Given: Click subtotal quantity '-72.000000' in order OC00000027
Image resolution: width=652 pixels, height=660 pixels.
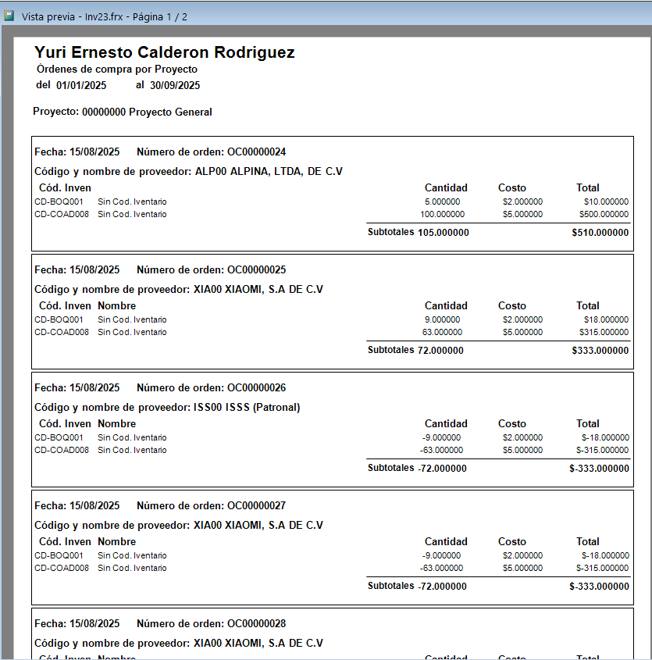Looking at the screenshot, I should click(x=442, y=586).
